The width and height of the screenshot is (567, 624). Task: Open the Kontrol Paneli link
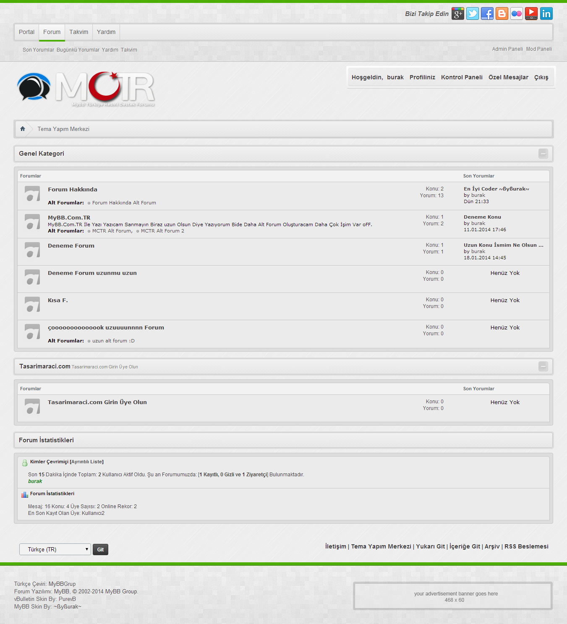(462, 77)
